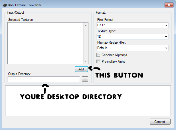The height and width of the screenshot is (130, 176).
Task: Click the "Output Directory:" label
Action: tap(20, 74)
